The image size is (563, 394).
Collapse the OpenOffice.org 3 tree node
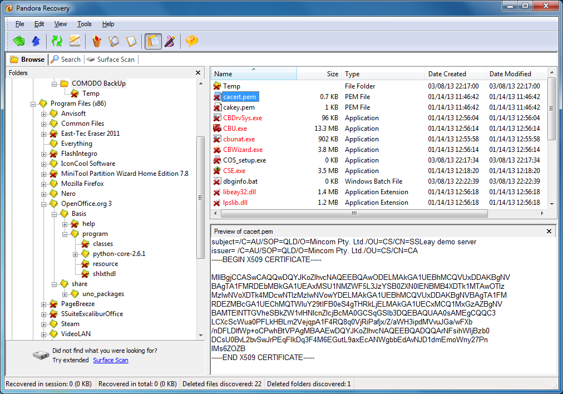coord(44,204)
